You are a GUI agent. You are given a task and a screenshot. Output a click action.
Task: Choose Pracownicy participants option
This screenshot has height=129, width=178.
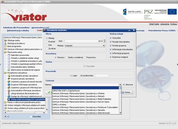[x=85, y=57]
